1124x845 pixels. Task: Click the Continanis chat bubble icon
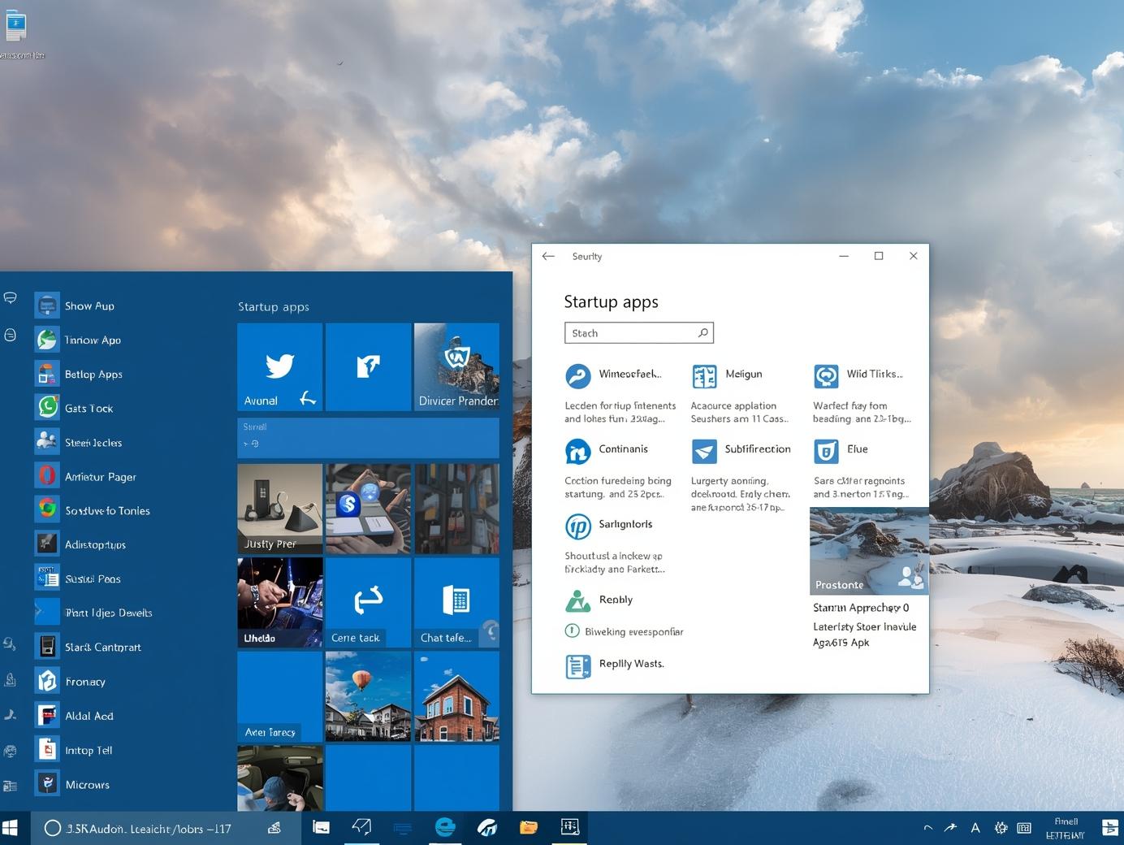point(577,451)
